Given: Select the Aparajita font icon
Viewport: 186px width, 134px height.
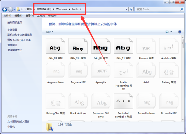Looking at the screenshot, I should (x=101, y=70).
